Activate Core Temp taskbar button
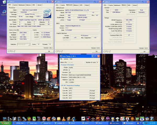Viewport: 157px width, 125px height. (x=115, y=123)
